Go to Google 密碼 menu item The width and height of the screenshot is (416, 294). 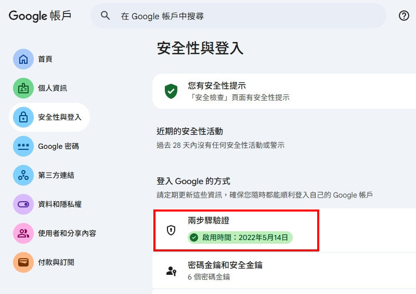pyautogui.click(x=58, y=146)
